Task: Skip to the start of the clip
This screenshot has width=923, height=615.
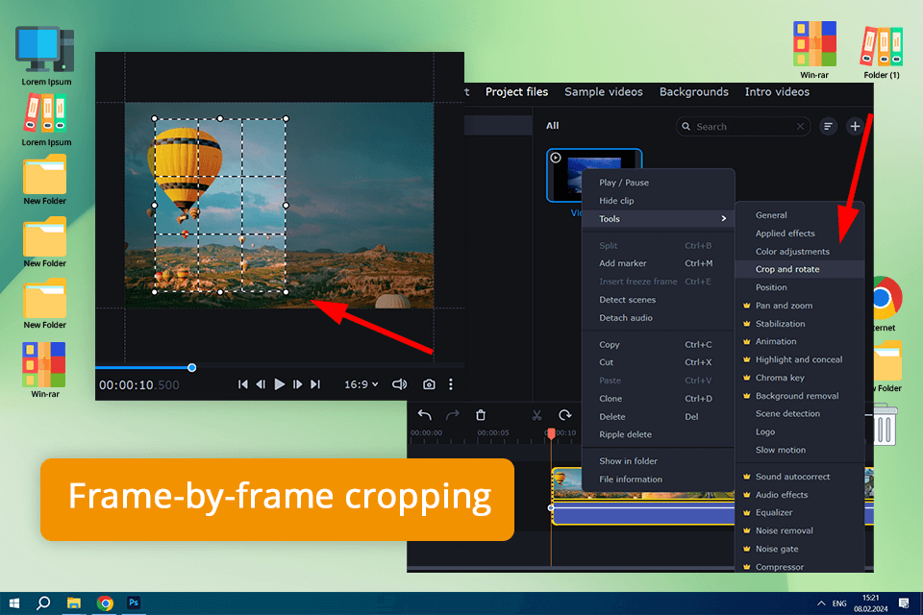Action: click(x=242, y=384)
